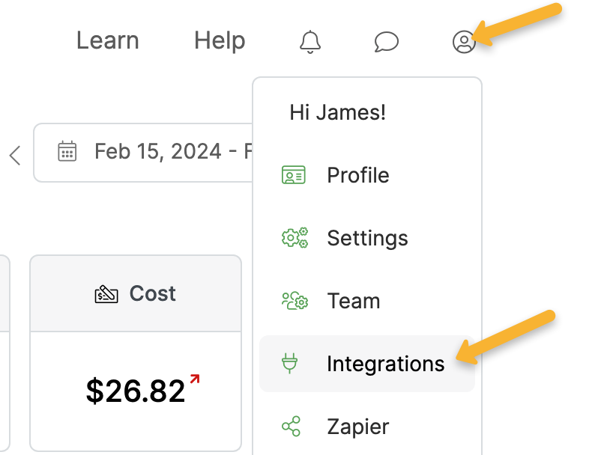Click the Zapier share-nodes icon
607x455 pixels.
[x=291, y=427]
